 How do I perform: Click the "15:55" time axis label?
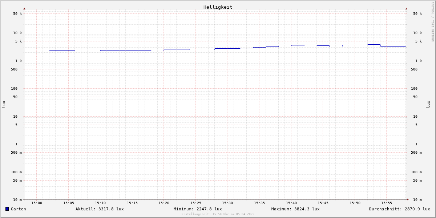387,203
